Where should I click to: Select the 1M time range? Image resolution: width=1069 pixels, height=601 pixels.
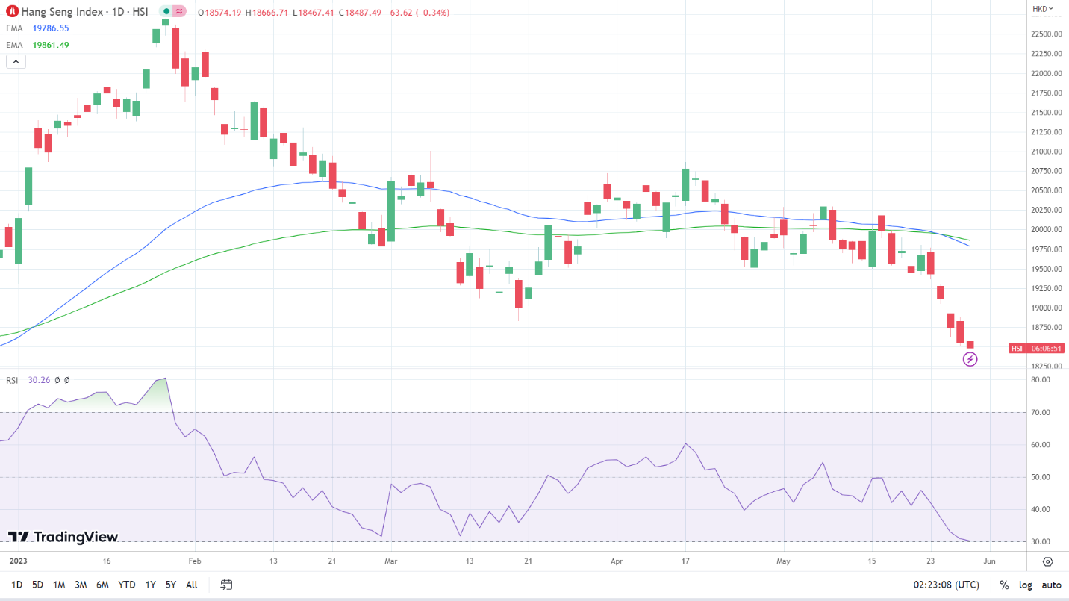tap(59, 585)
